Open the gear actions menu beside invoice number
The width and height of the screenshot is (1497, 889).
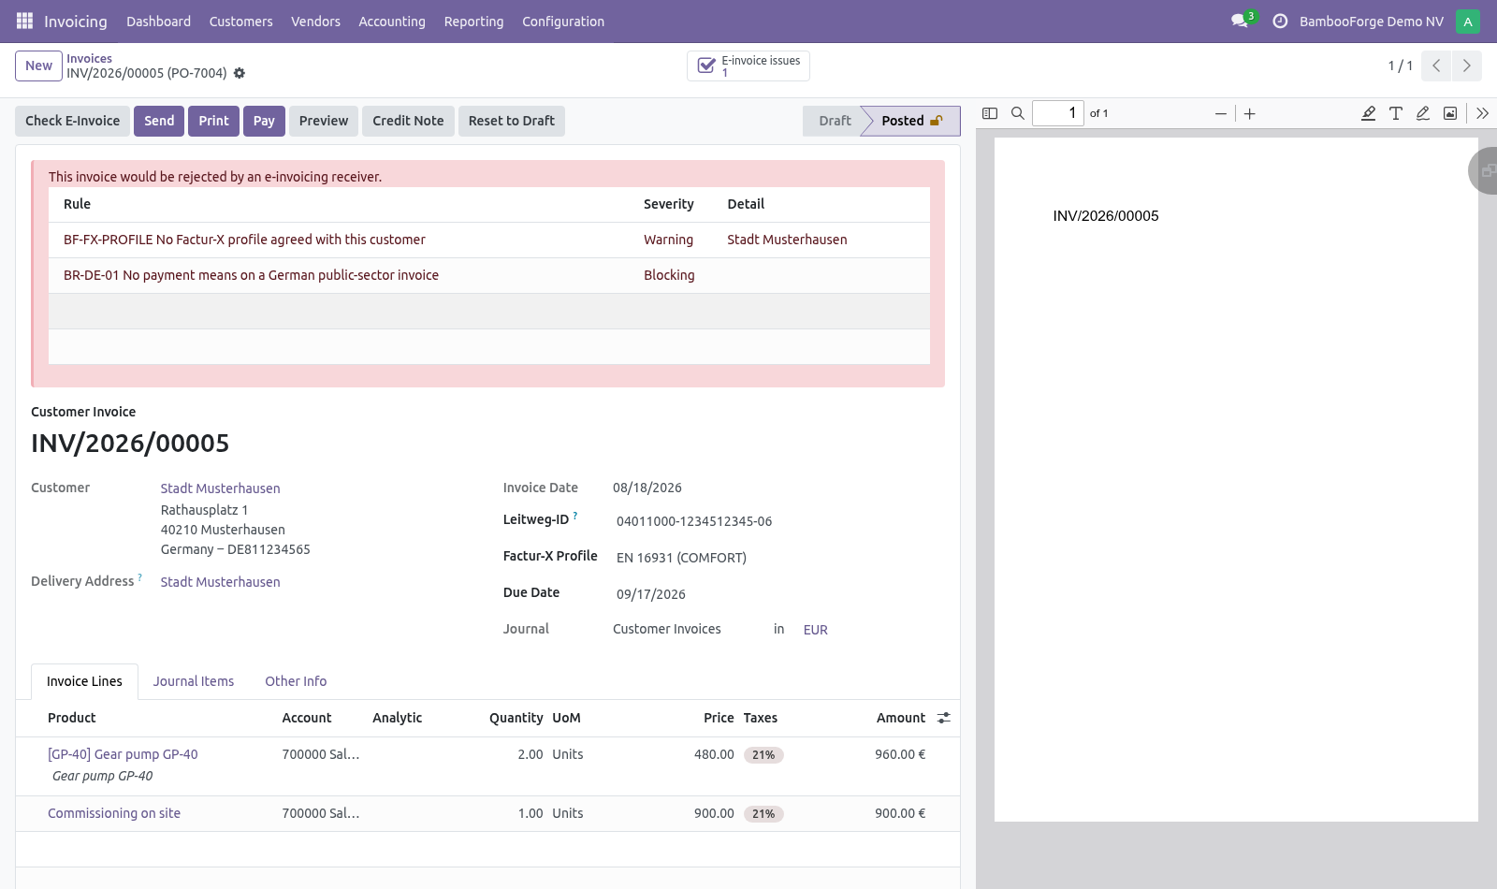(x=240, y=73)
